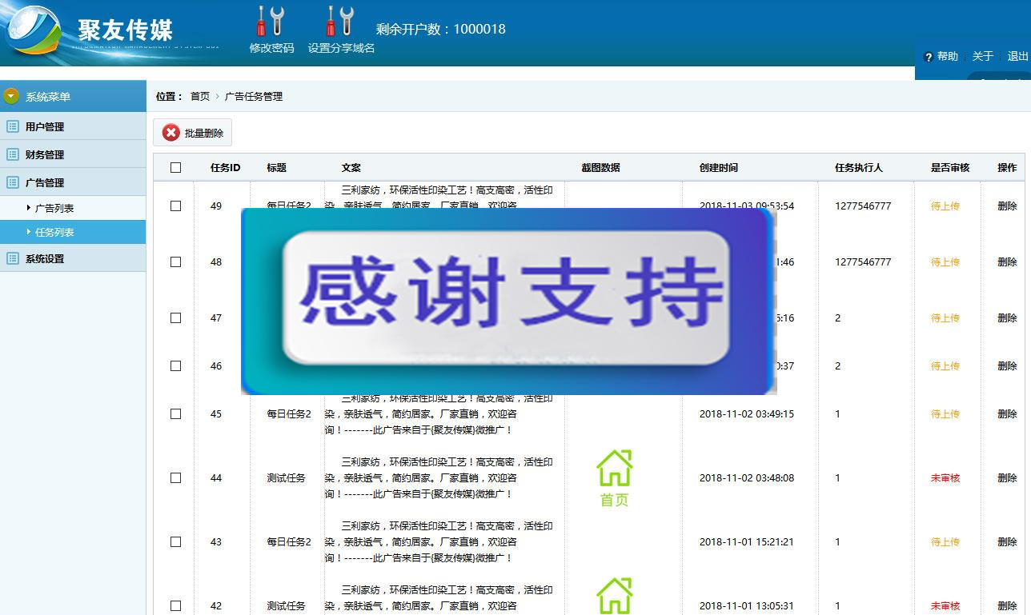Image resolution: width=1031 pixels, height=615 pixels.
Task: Click 未审核 status in row 42
Action: 945,605
